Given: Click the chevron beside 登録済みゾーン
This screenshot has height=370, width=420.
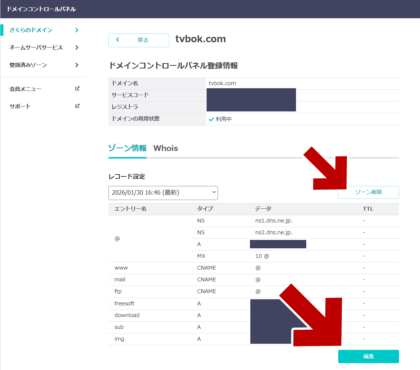Looking at the screenshot, I should [x=77, y=65].
